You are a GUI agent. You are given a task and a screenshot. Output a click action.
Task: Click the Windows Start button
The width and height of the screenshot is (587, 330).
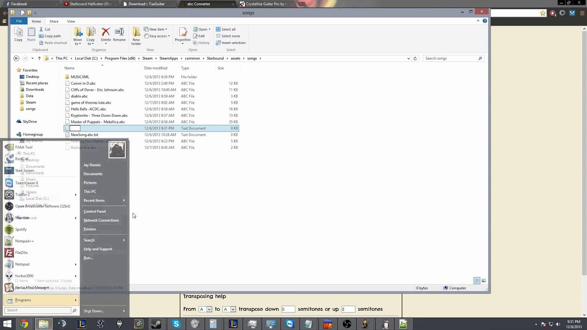[x=7, y=324]
